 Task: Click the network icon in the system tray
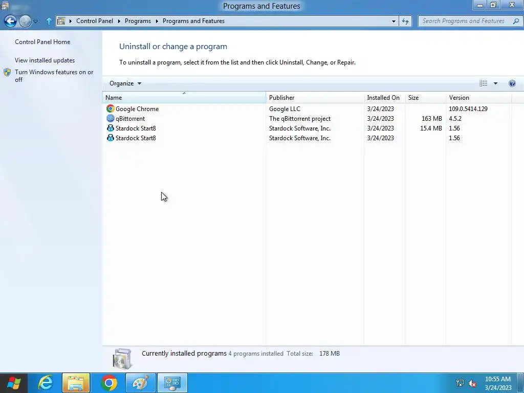point(460,383)
